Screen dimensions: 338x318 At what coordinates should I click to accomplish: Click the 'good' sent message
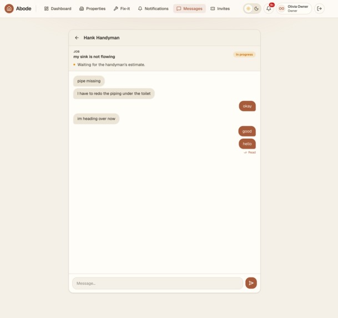pyautogui.click(x=247, y=132)
